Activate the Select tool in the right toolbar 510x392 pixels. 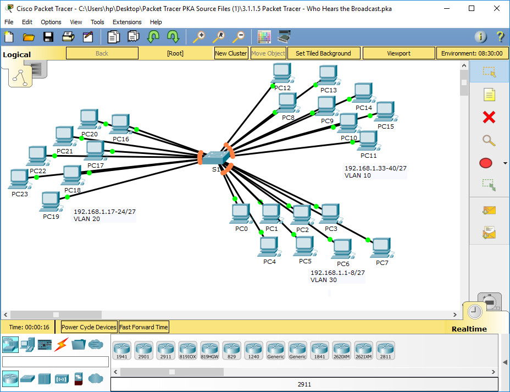coord(489,72)
